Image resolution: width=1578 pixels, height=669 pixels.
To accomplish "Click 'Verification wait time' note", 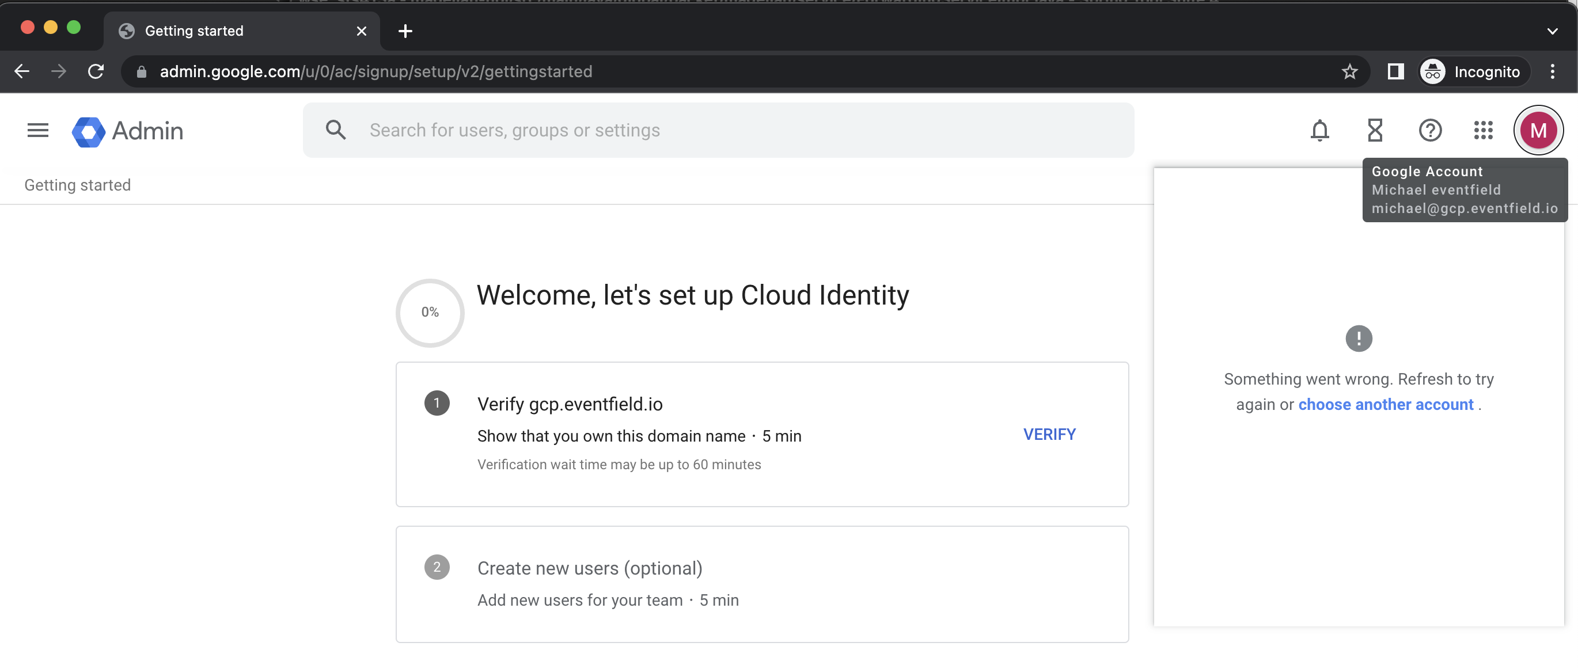I will 619,465.
